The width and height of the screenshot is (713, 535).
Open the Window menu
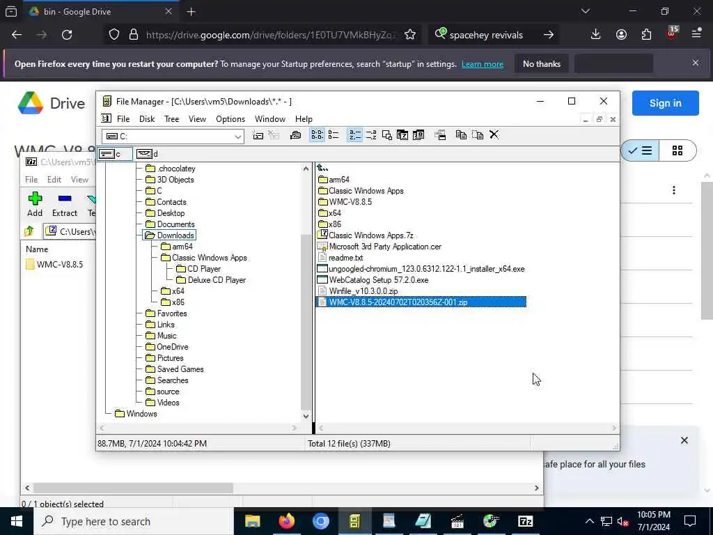point(270,119)
